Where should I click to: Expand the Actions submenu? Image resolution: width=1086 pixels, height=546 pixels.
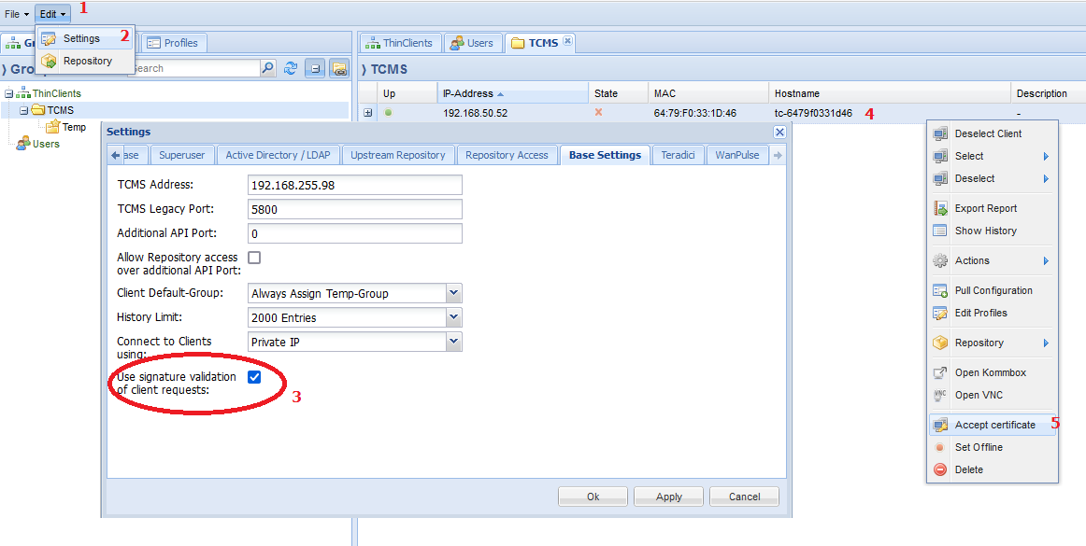point(992,261)
